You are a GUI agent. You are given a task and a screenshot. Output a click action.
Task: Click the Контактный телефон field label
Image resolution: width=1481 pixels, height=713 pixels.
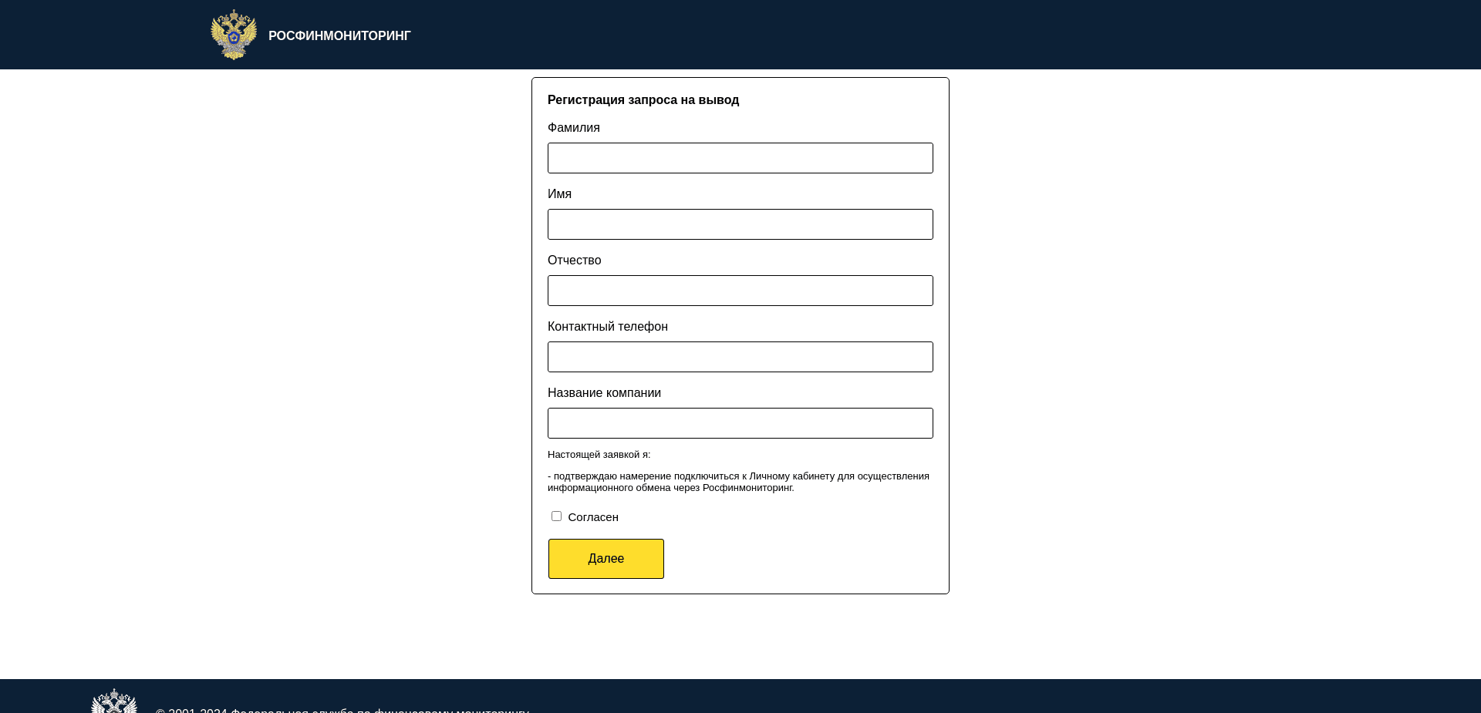(x=607, y=326)
